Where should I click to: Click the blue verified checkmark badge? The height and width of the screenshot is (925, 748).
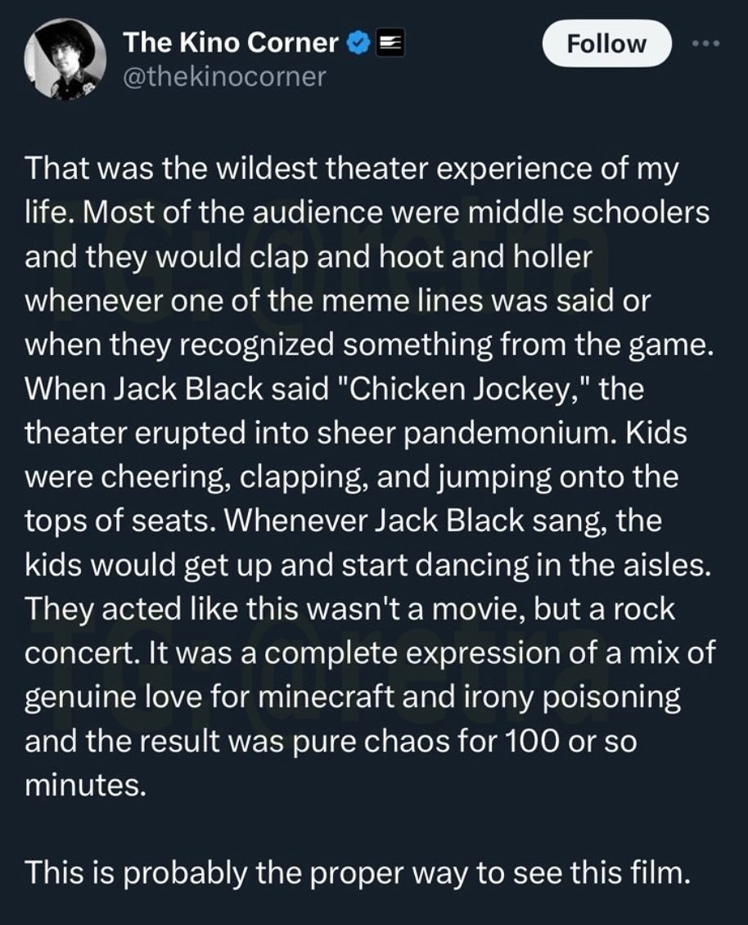357,43
